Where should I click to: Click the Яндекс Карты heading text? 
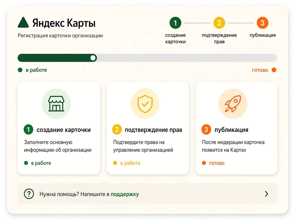pos(64,23)
